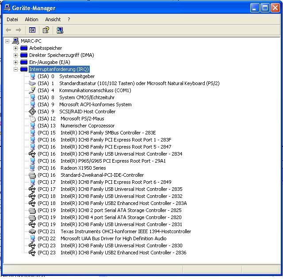
Task: Click the mouse icon for PS/2-Maus
Action: click(32, 119)
